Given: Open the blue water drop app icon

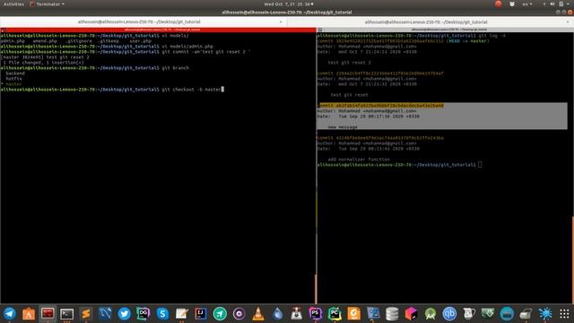Looking at the screenshot, I should [x=277, y=314].
